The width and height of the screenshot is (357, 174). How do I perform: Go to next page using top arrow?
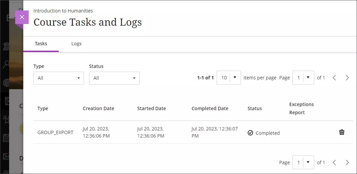tap(347, 78)
